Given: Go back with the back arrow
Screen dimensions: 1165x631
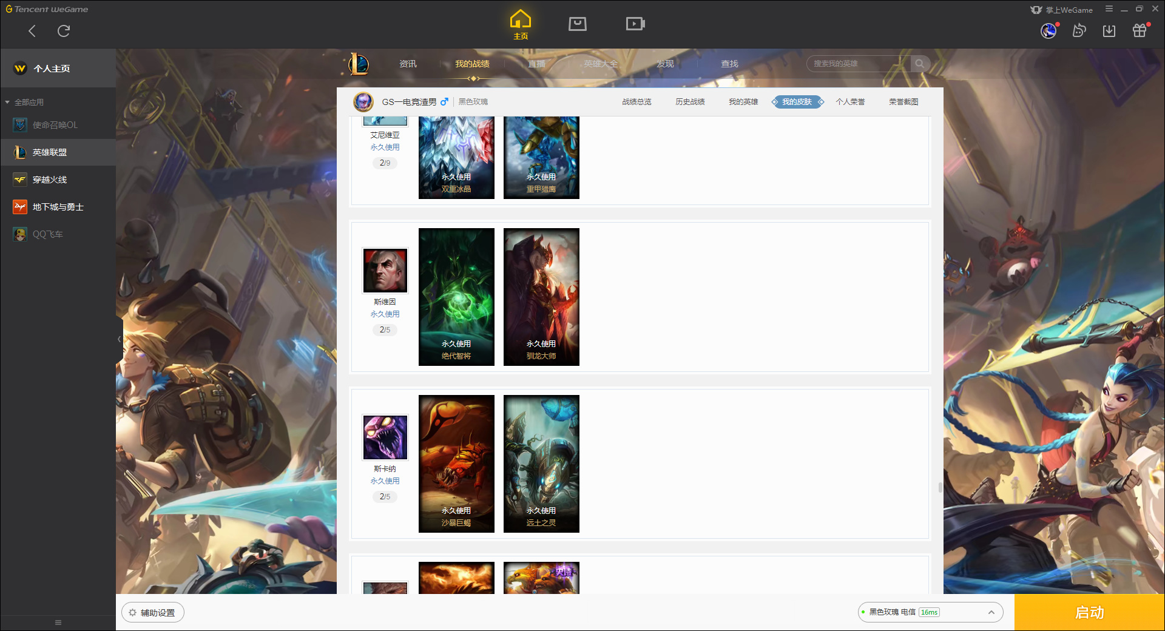Looking at the screenshot, I should click(x=32, y=31).
